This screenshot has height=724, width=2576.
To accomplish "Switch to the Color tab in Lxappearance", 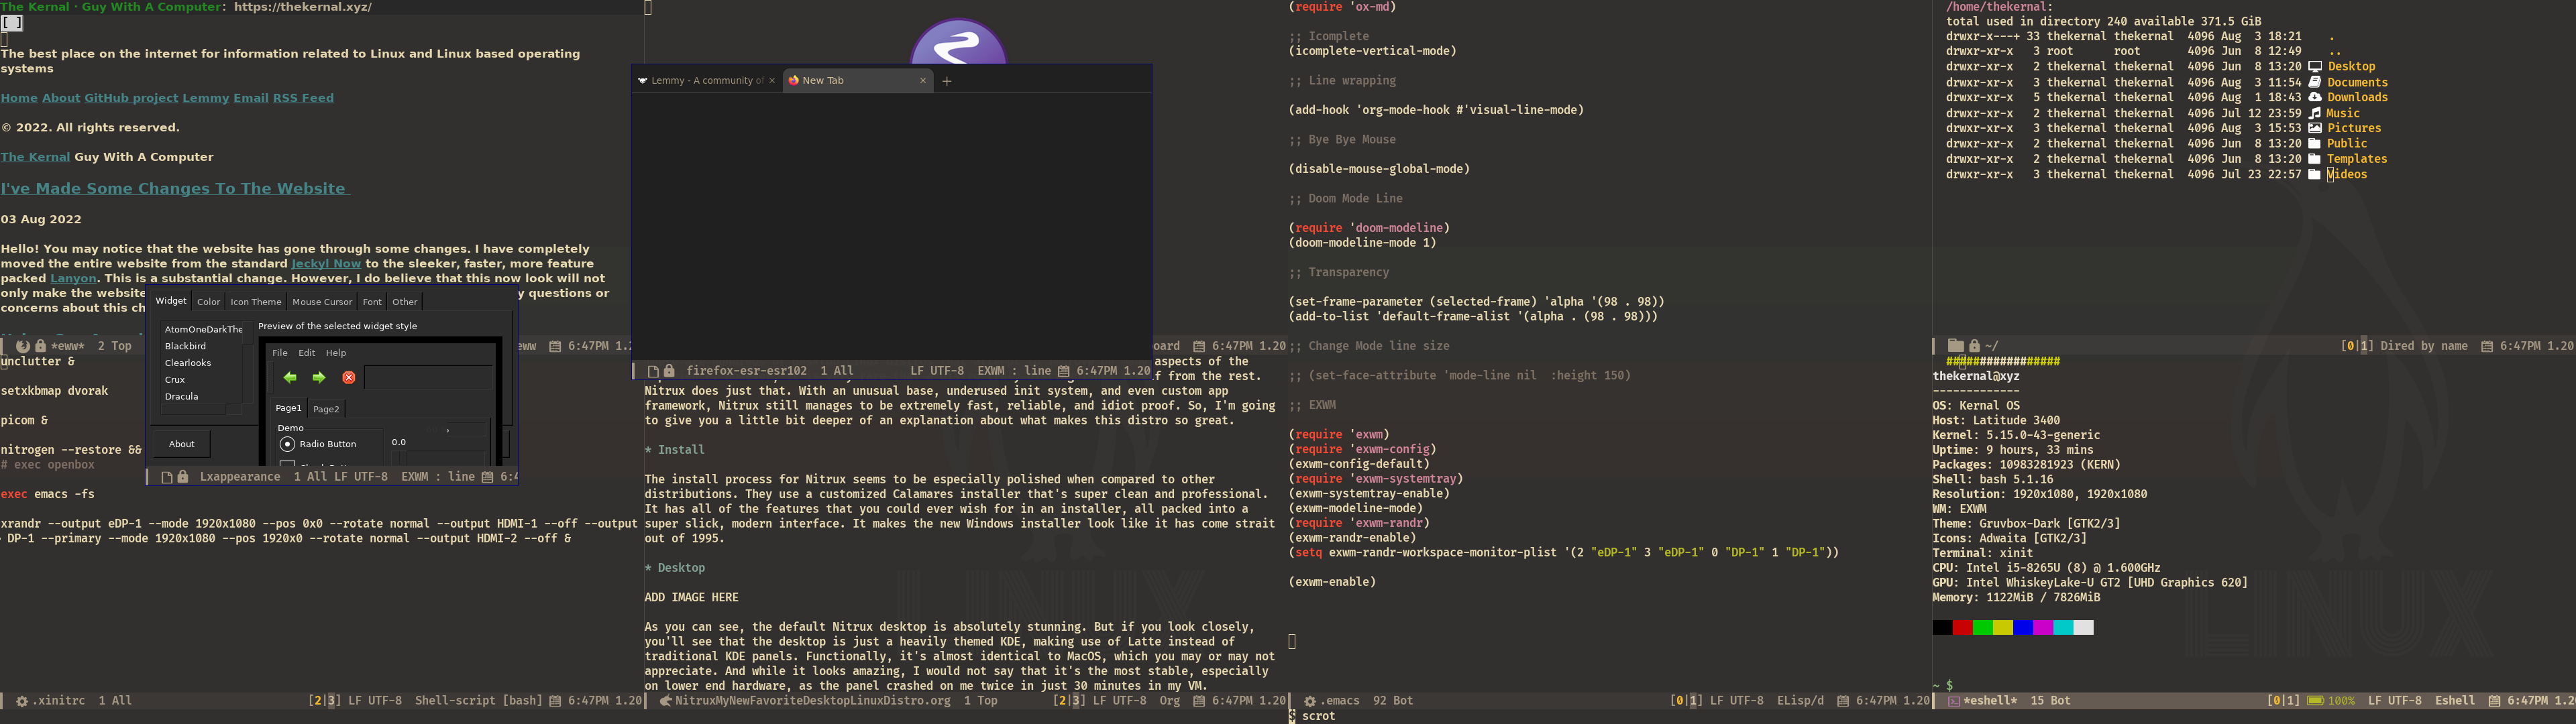I will pos(209,302).
